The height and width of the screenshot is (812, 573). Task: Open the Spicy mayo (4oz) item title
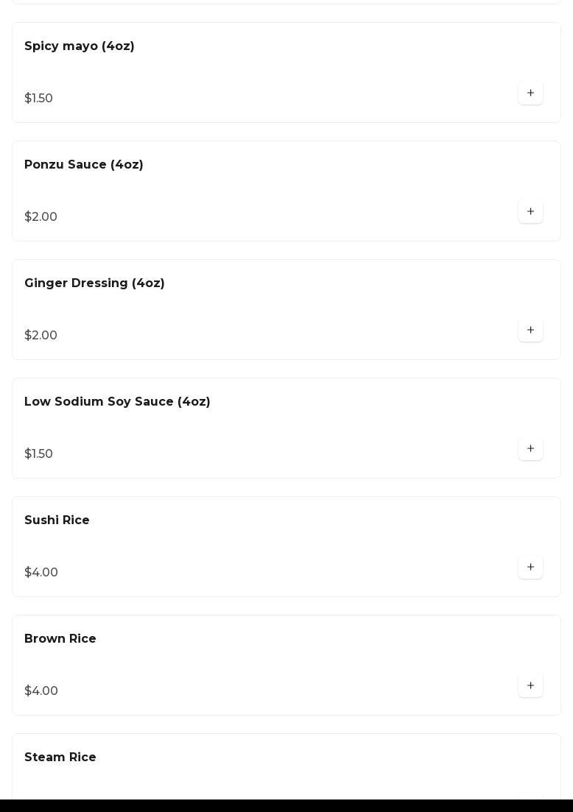pos(80,46)
